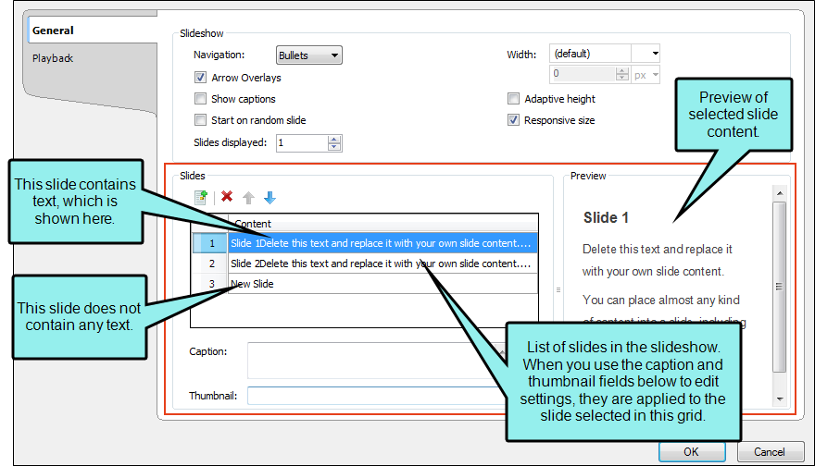Image resolution: width=815 pixels, height=466 pixels.
Task: Check the Adaptive height option
Action: (513, 99)
